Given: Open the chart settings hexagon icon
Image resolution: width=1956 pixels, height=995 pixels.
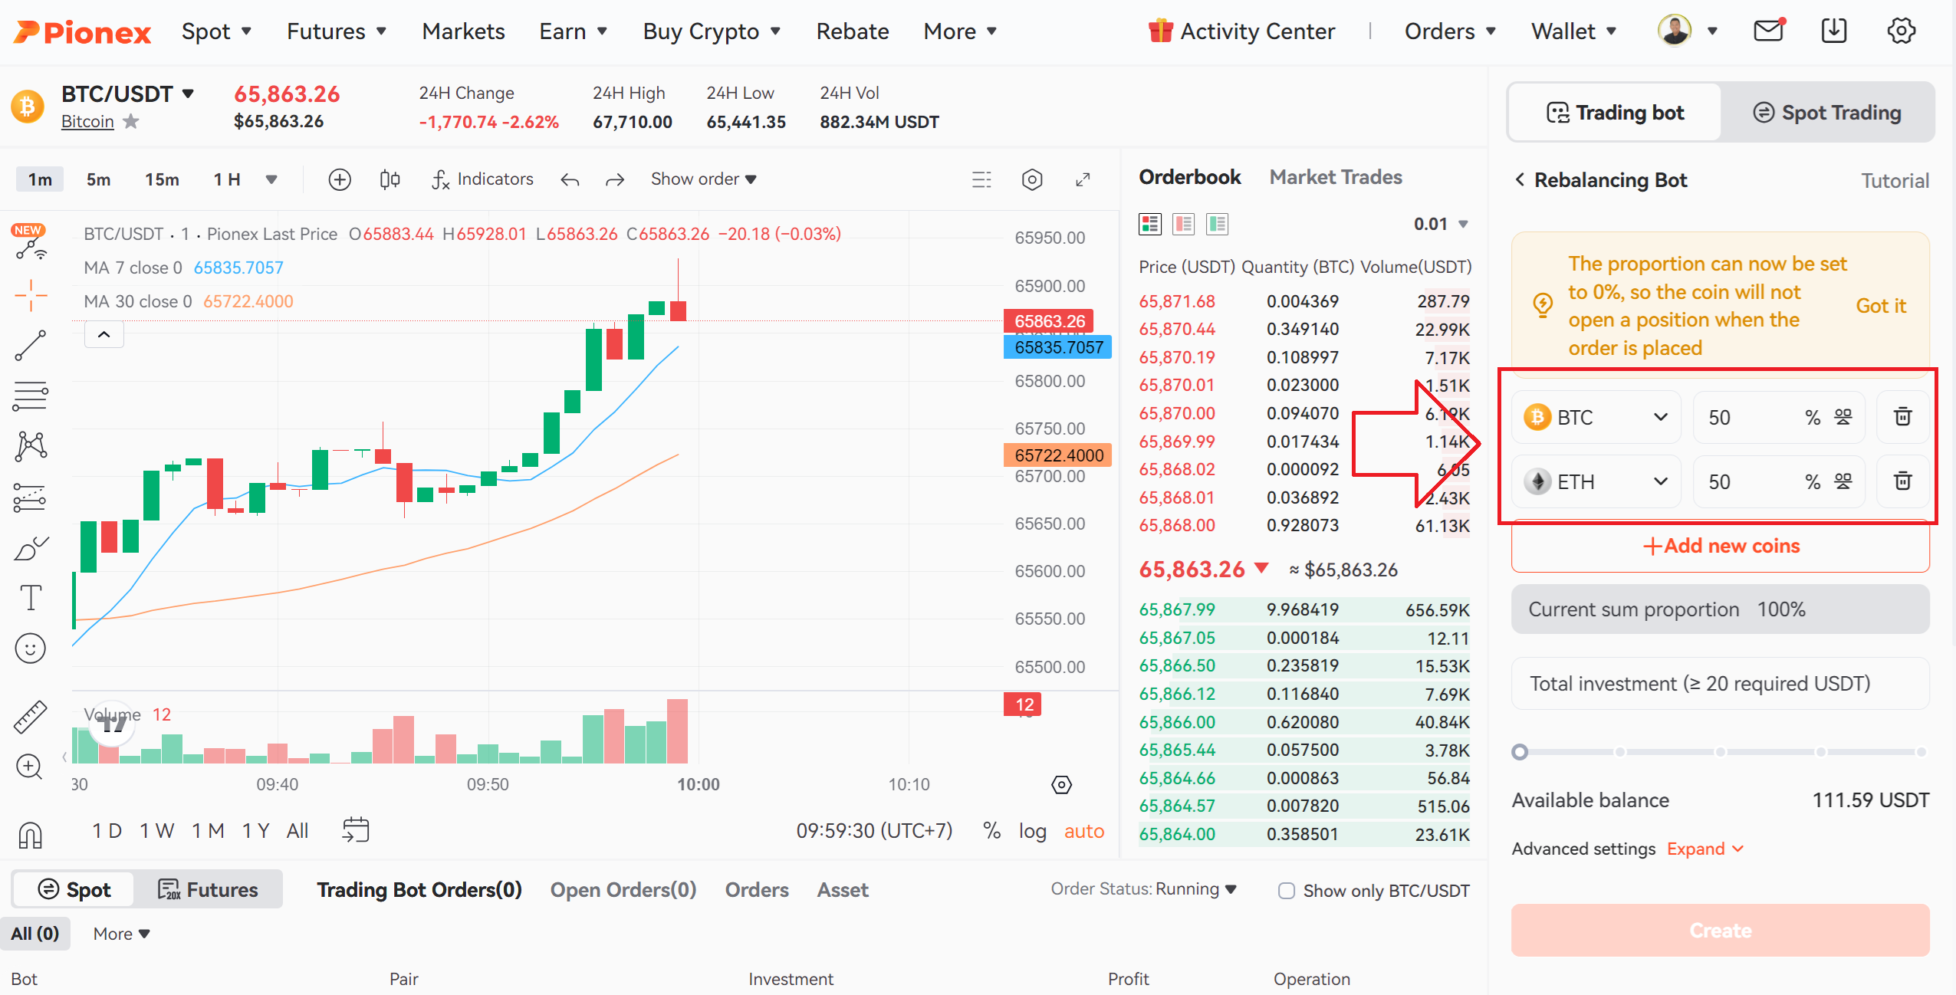Looking at the screenshot, I should 1032,179.
